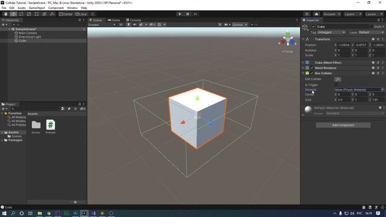The height and width of the screenshot is (217, 386).
Task: Open the Window menu
Action: [72, 8]
